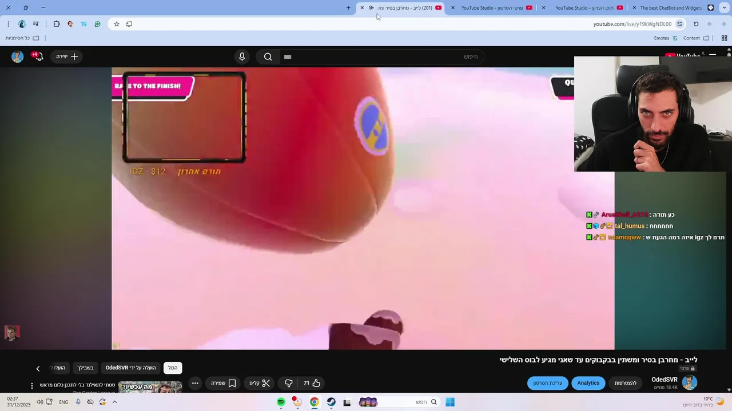Show hidden system tray icons
732x411 pixels.
[x=114, y=402]
